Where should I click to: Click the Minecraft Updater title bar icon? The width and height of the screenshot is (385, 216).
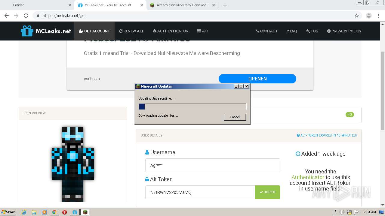point(138,86)
